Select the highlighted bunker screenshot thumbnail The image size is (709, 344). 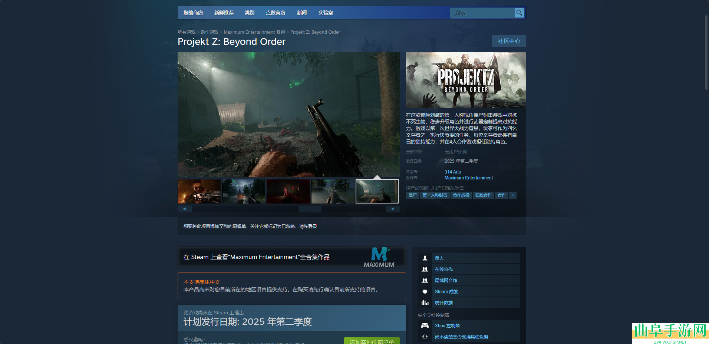coord(377,191)
